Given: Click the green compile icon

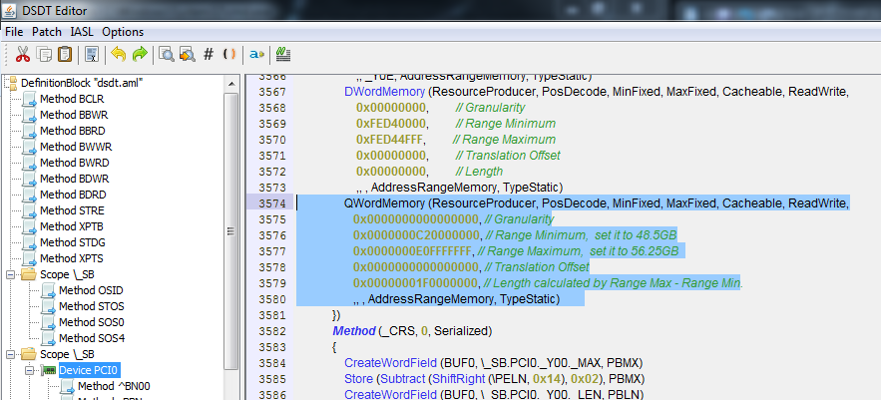Looking at the screenshot, I should point(282,55).
